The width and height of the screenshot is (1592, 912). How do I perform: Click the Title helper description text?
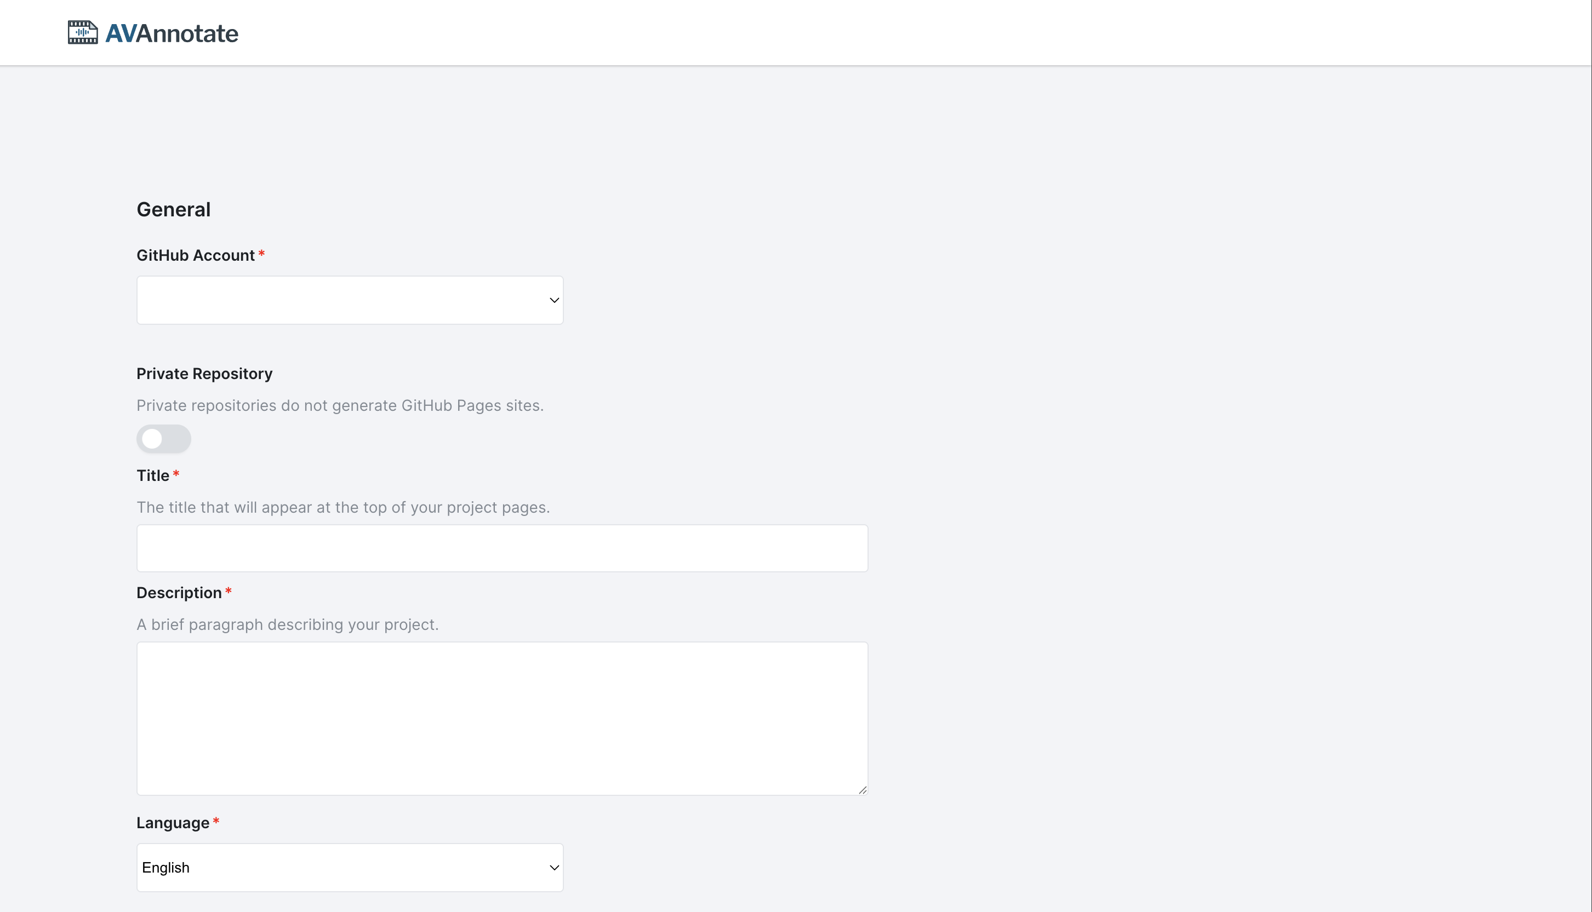click(x=343, y=507)
